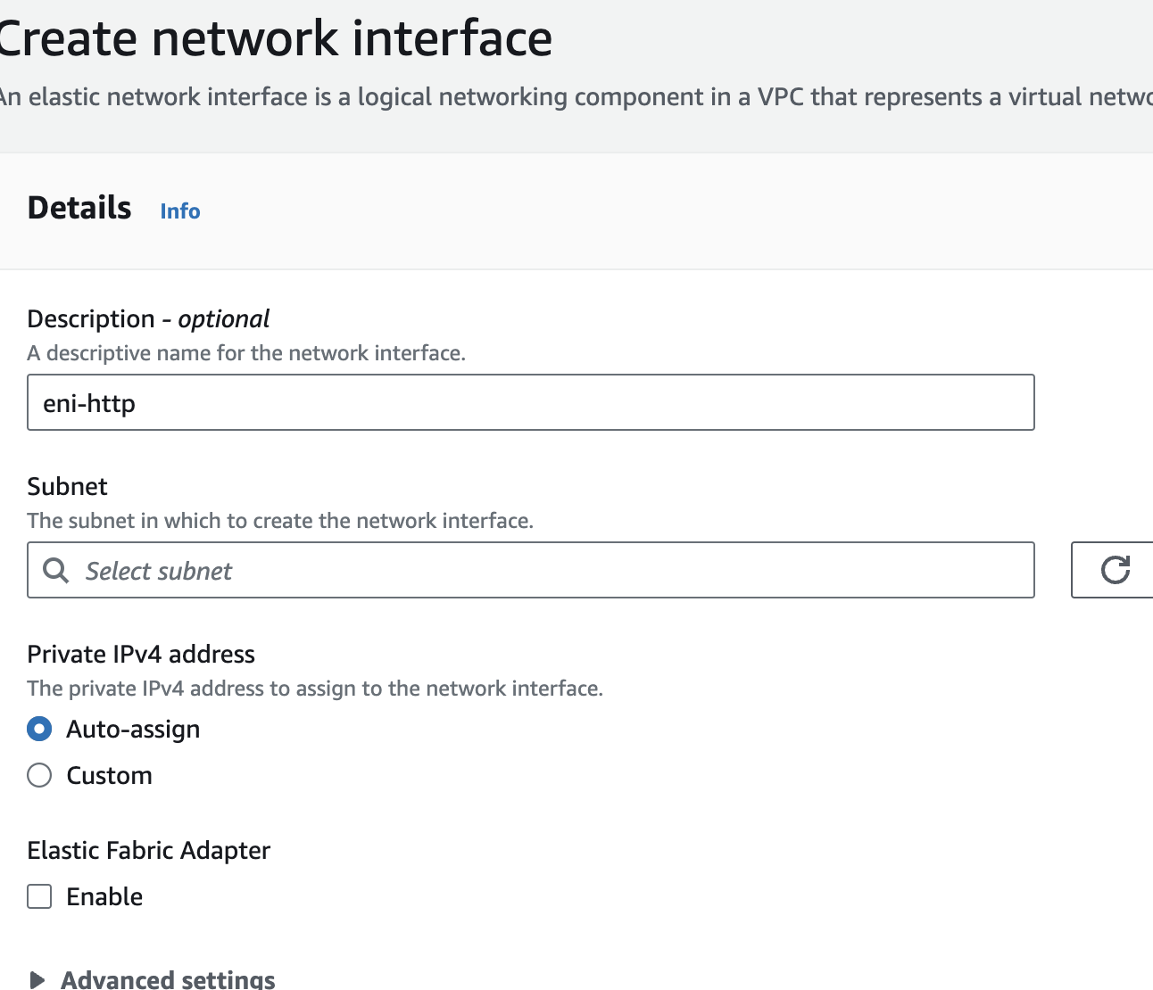Choose the Custom IPv4 address radio button

[39, 775]
